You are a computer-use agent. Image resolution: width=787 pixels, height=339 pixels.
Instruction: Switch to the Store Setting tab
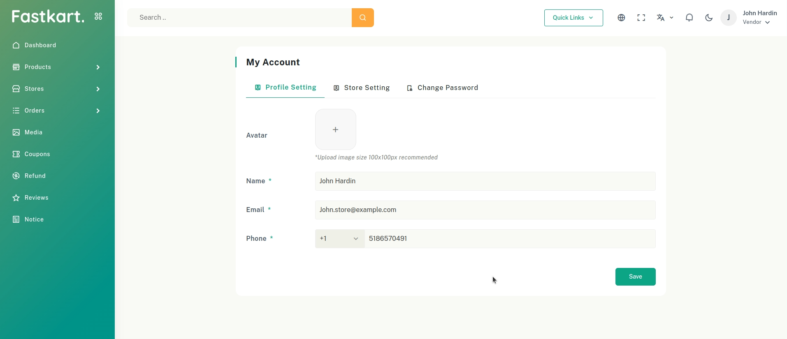coord(362,88)
